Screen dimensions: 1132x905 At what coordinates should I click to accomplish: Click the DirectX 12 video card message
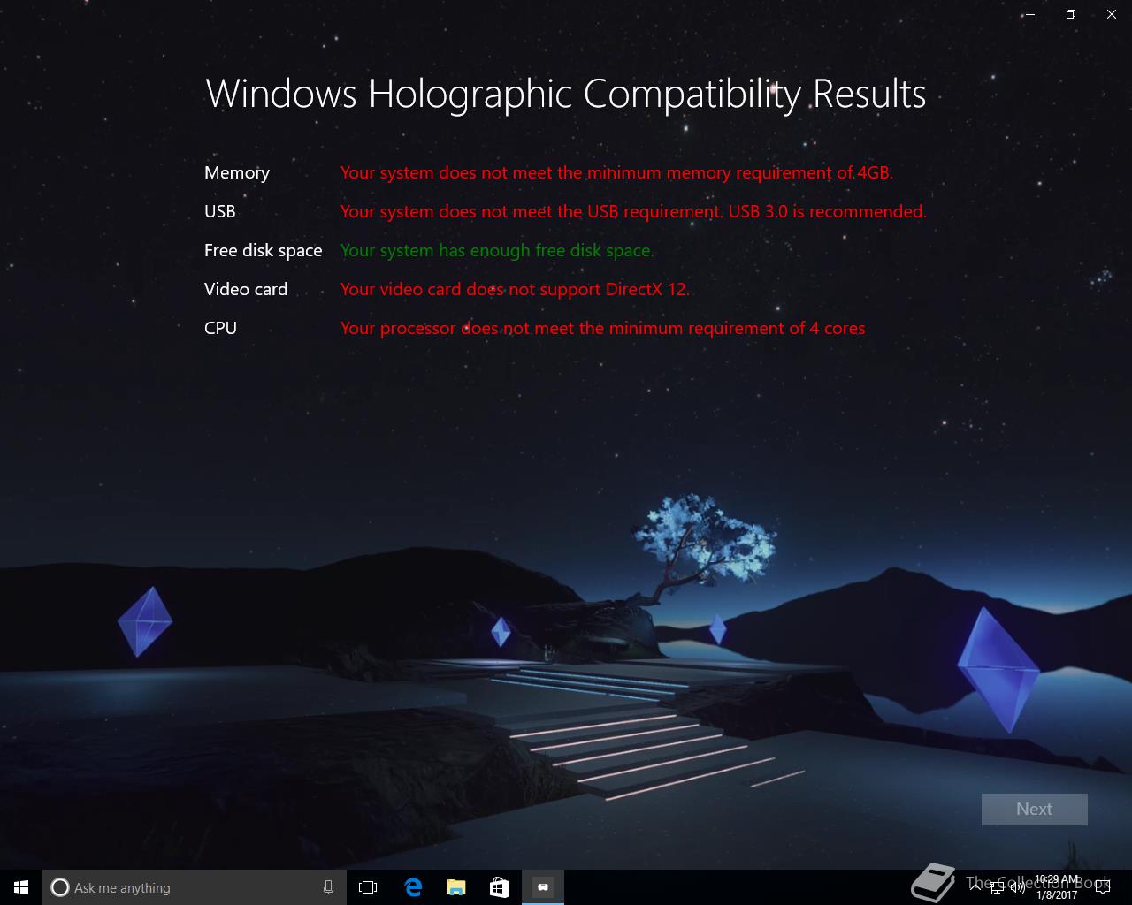coord(515,289)
